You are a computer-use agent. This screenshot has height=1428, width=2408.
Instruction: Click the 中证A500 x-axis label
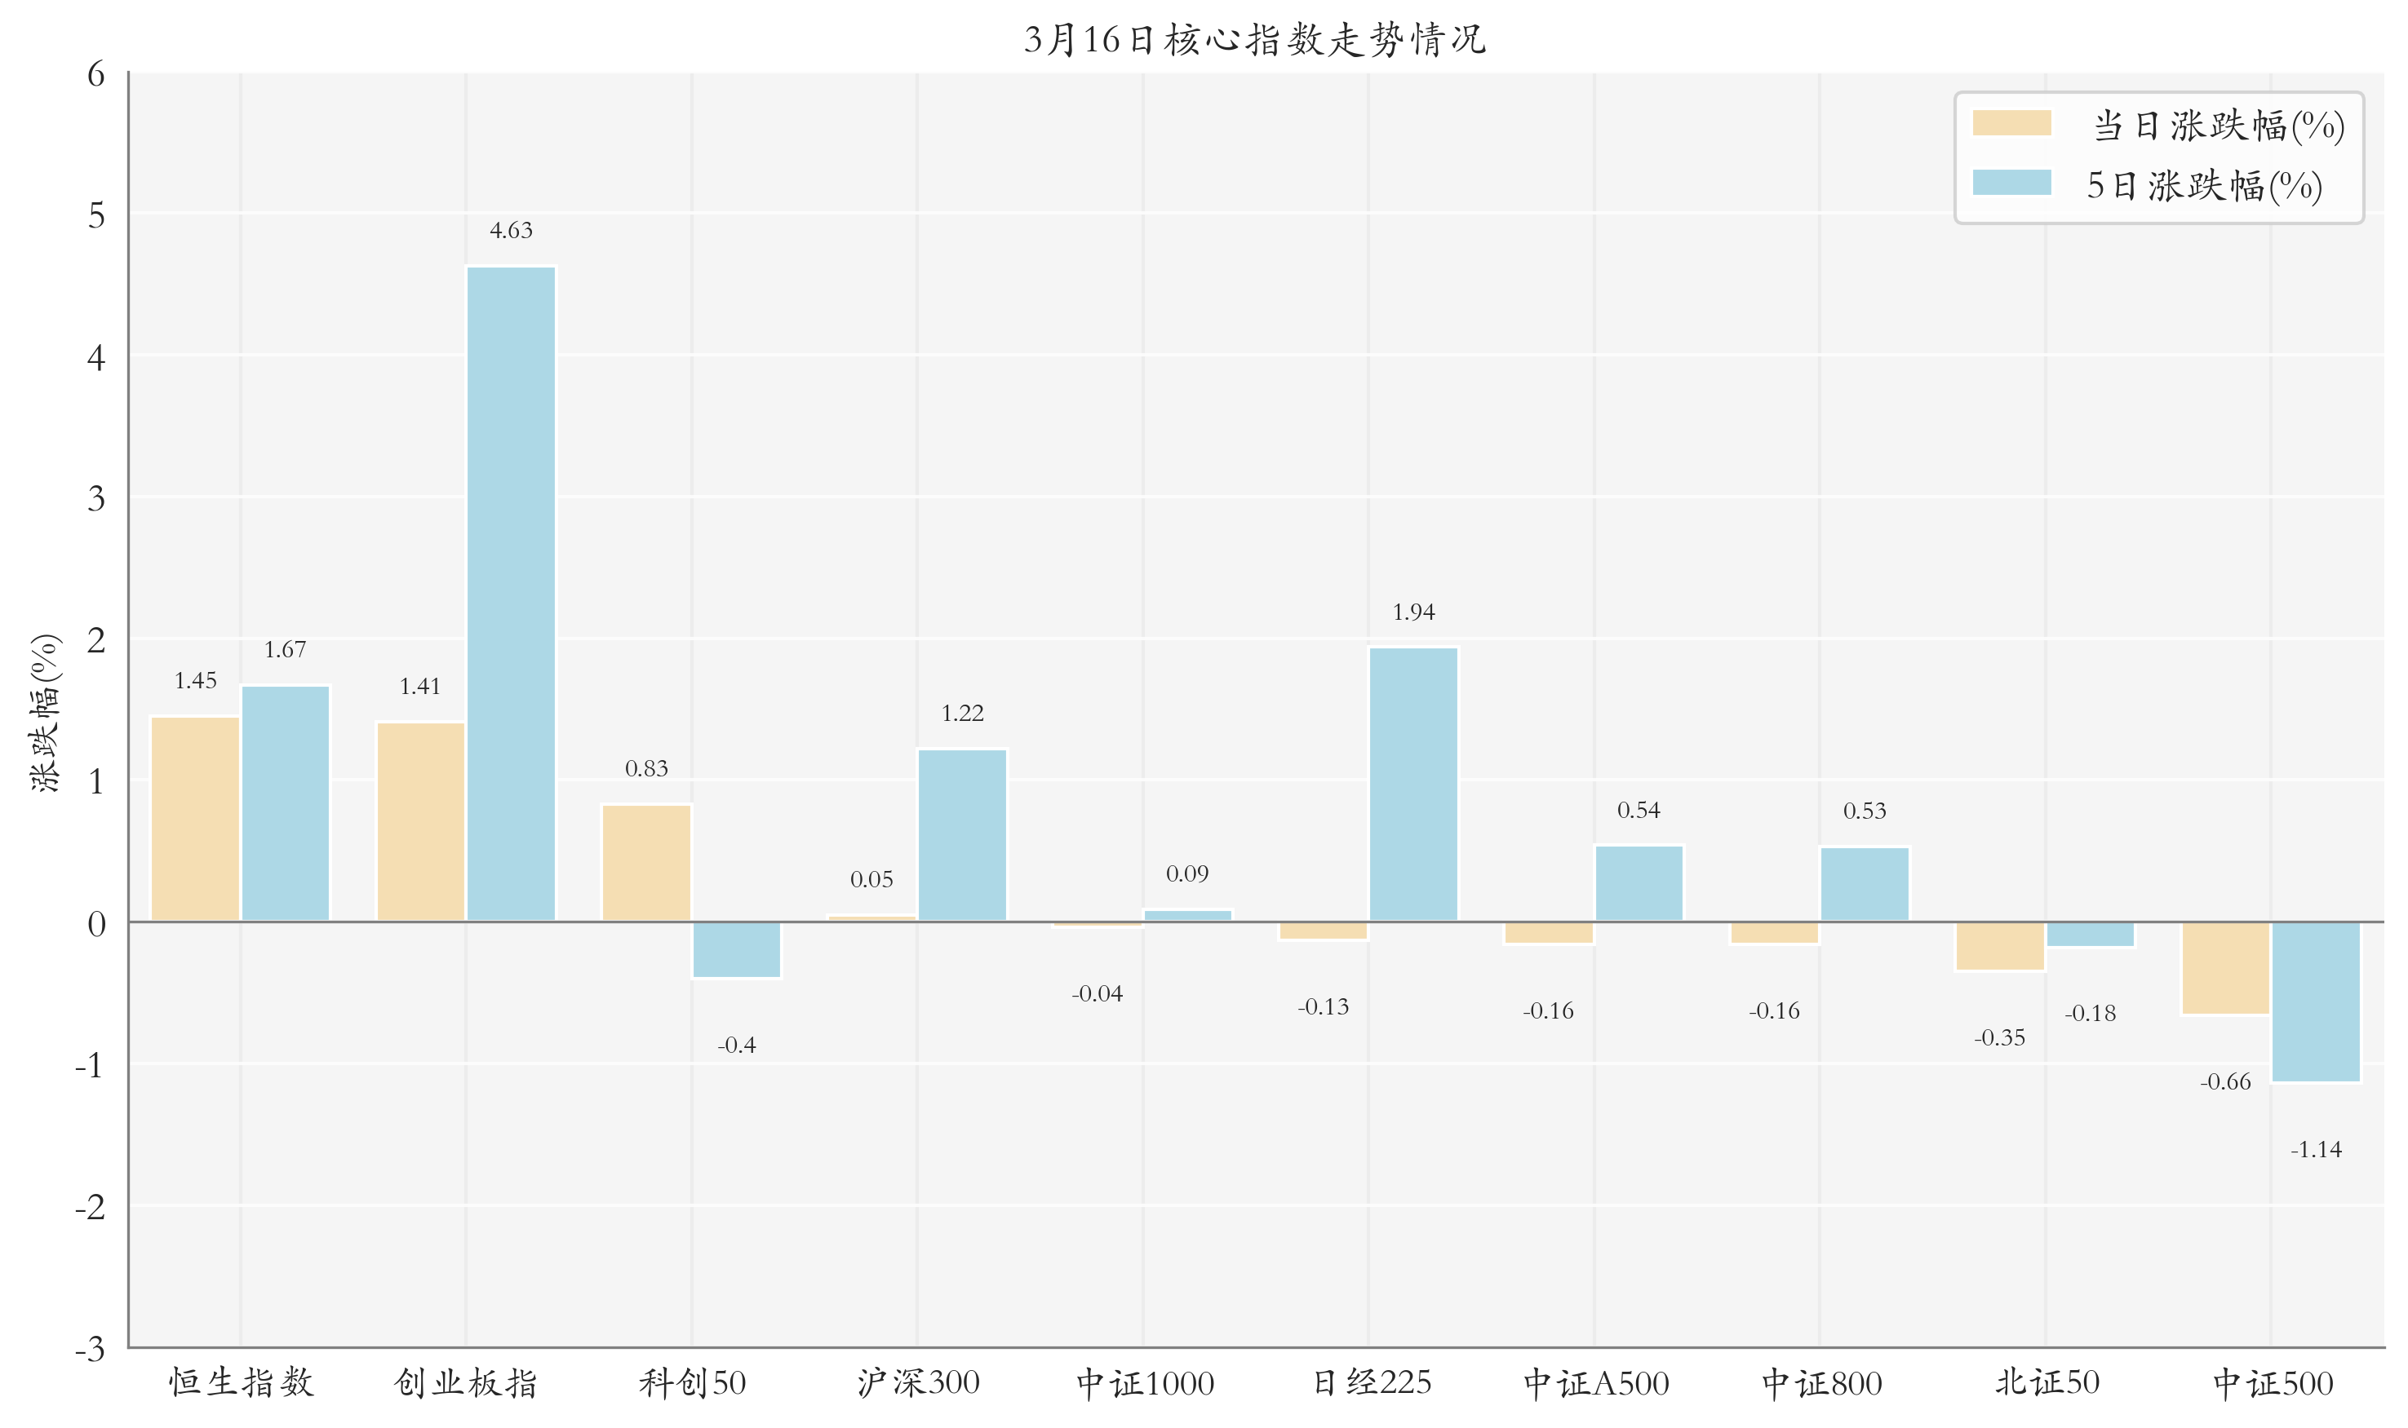(x=1594, y=1384)
